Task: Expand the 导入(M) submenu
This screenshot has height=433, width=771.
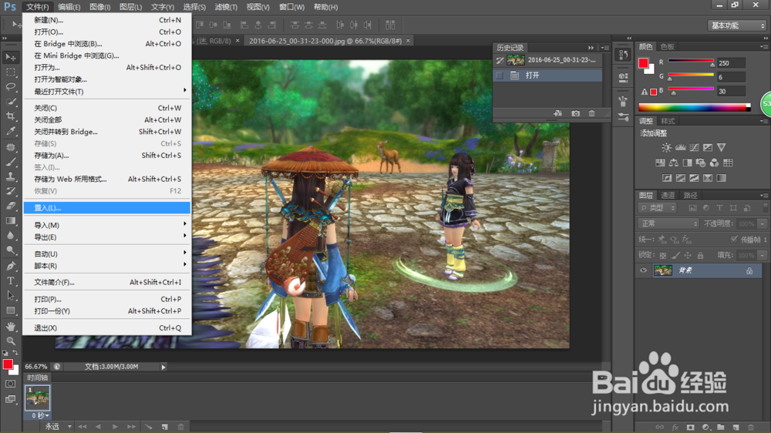Action: 106,225
